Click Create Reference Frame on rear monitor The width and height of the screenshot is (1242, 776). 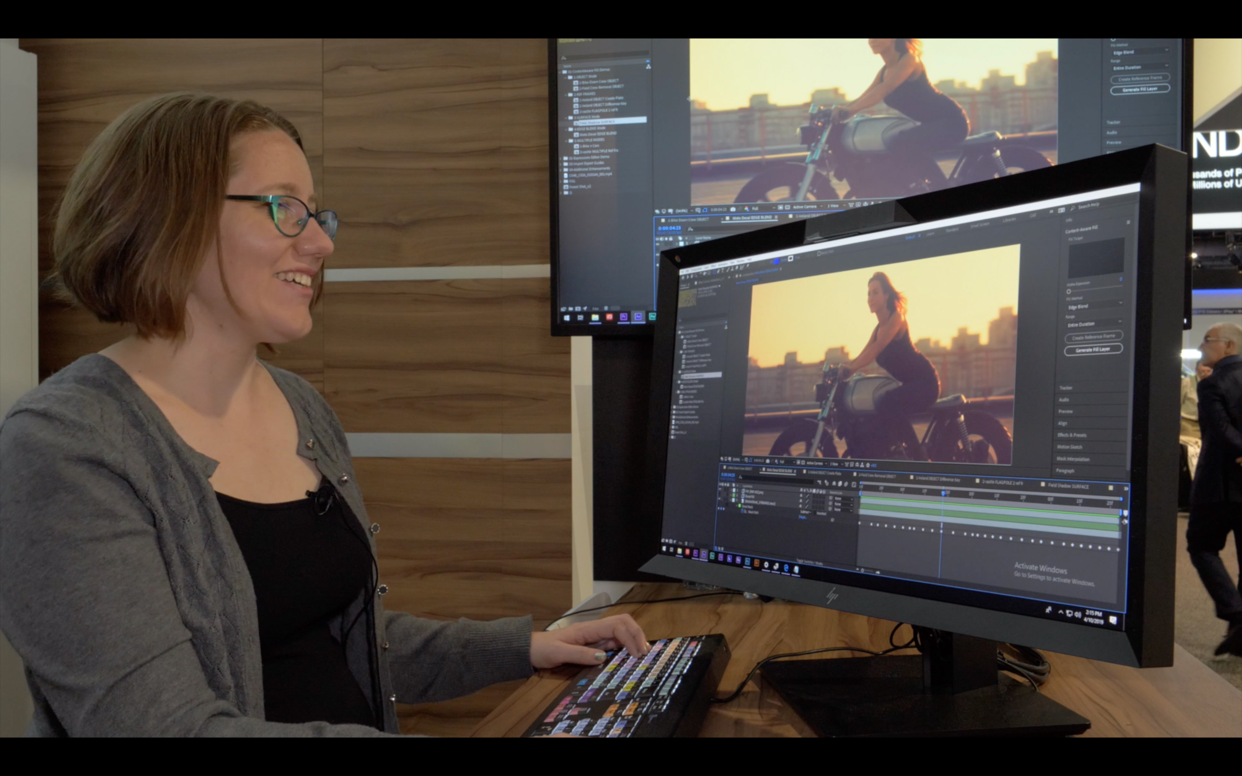pos(1140,78)
